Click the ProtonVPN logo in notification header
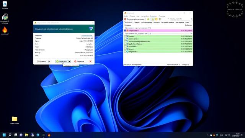The image size is (245, 138). (x=91, y=29)
